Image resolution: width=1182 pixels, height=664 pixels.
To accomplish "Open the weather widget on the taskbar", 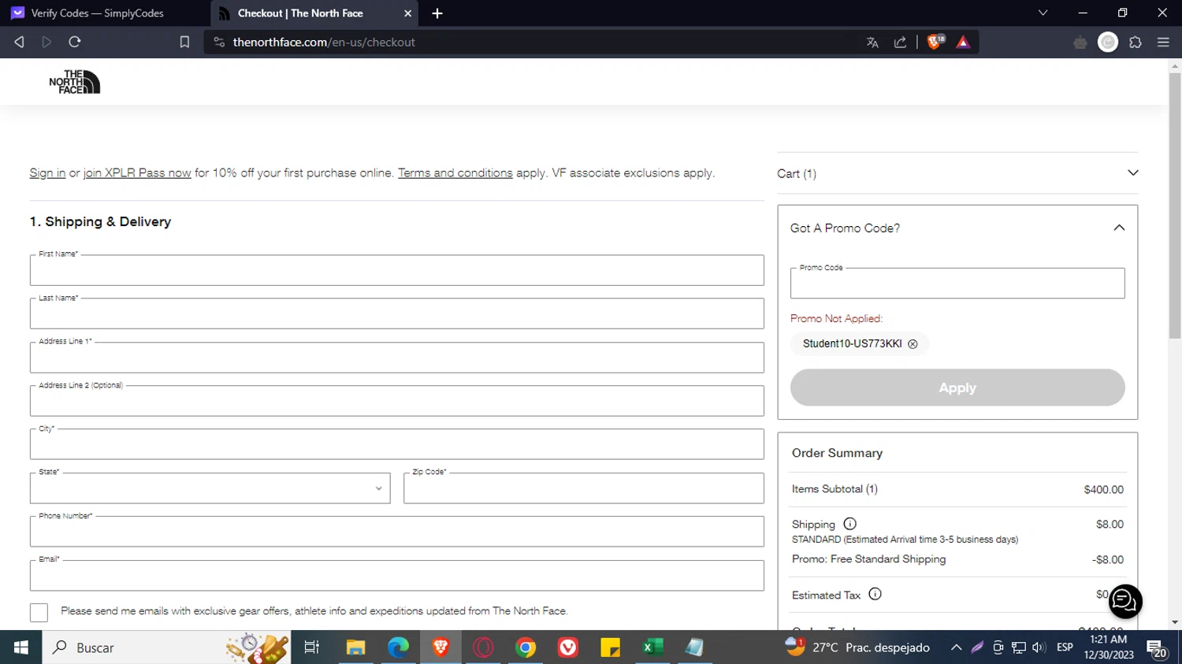I will coord(857,647).
